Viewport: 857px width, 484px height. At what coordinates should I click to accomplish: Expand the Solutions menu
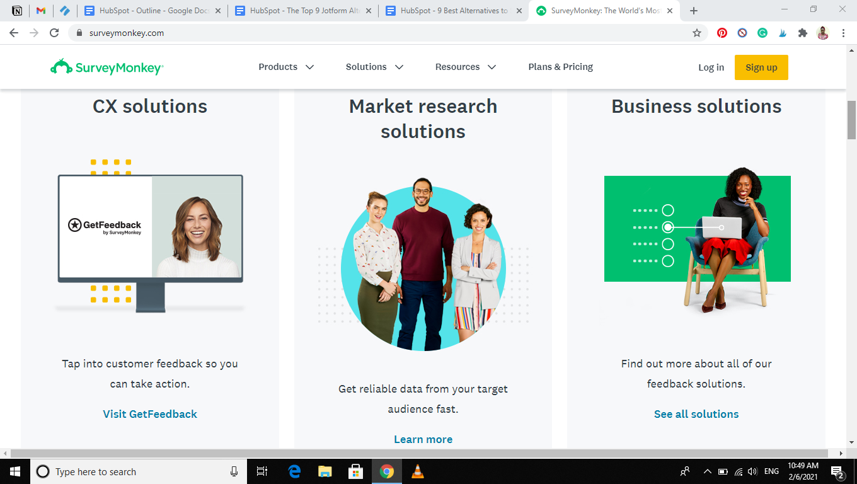tap(375, 67)
